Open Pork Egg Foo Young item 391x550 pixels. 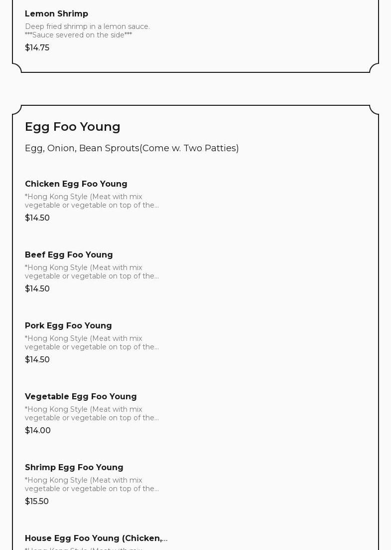coord(68,325)
